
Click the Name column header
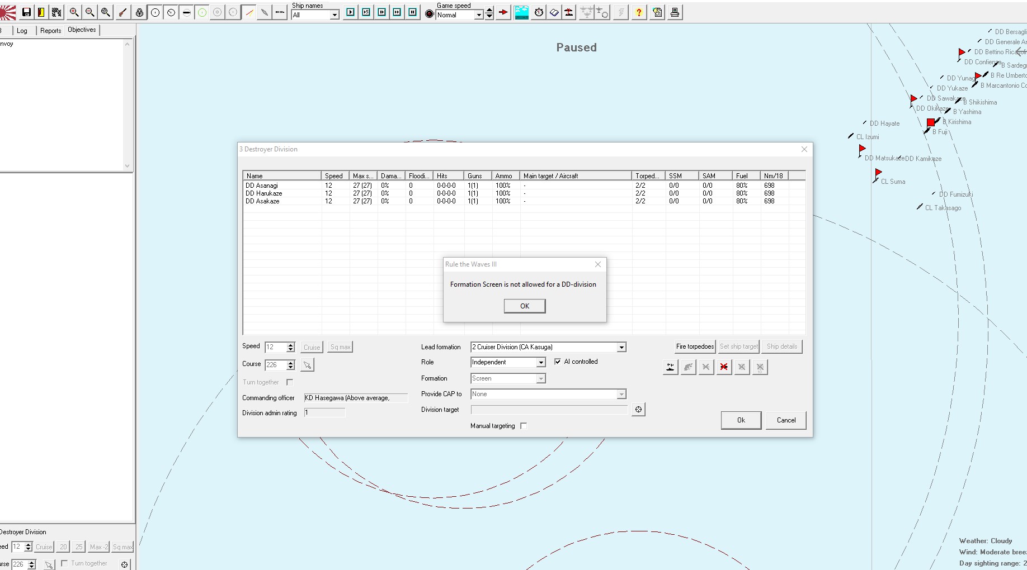(x=282, y=175)
